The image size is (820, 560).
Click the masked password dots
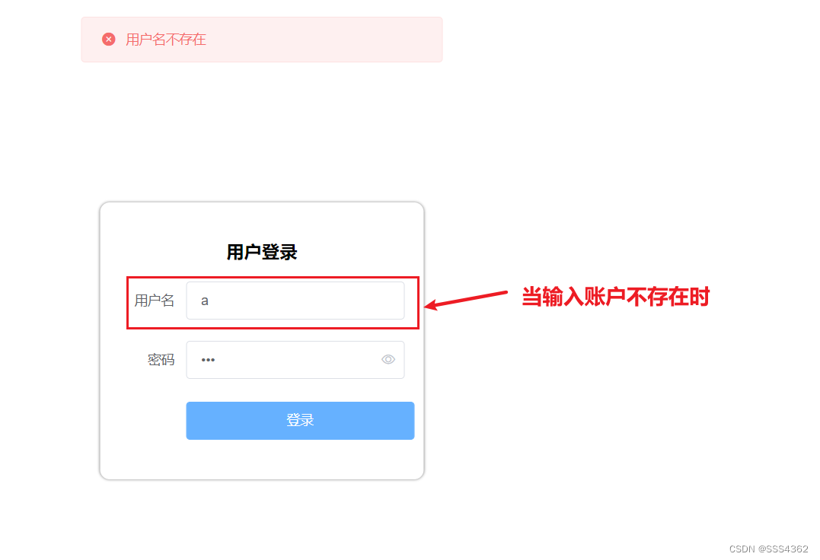point(208,360)
